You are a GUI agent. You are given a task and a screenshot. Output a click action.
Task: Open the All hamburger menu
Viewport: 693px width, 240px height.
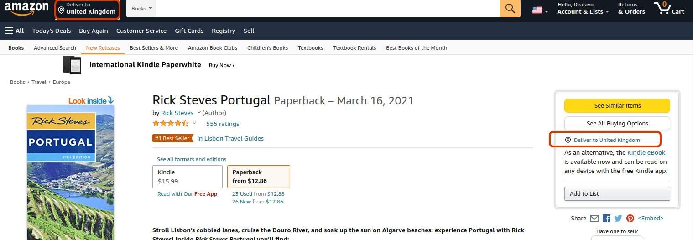point(15,31)
